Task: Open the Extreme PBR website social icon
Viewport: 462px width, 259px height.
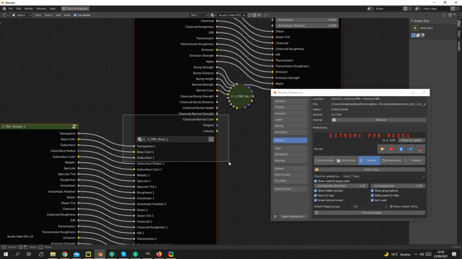Action: (x=382, y=149)
